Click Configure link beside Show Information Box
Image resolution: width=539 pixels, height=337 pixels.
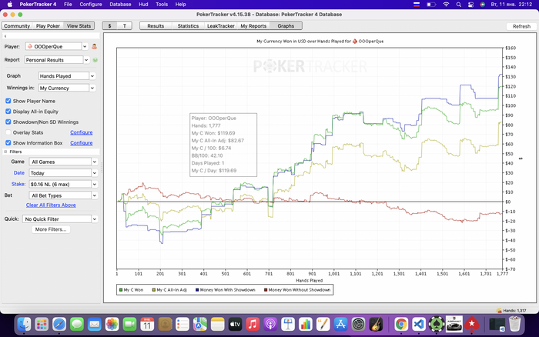tap(82, 142)
